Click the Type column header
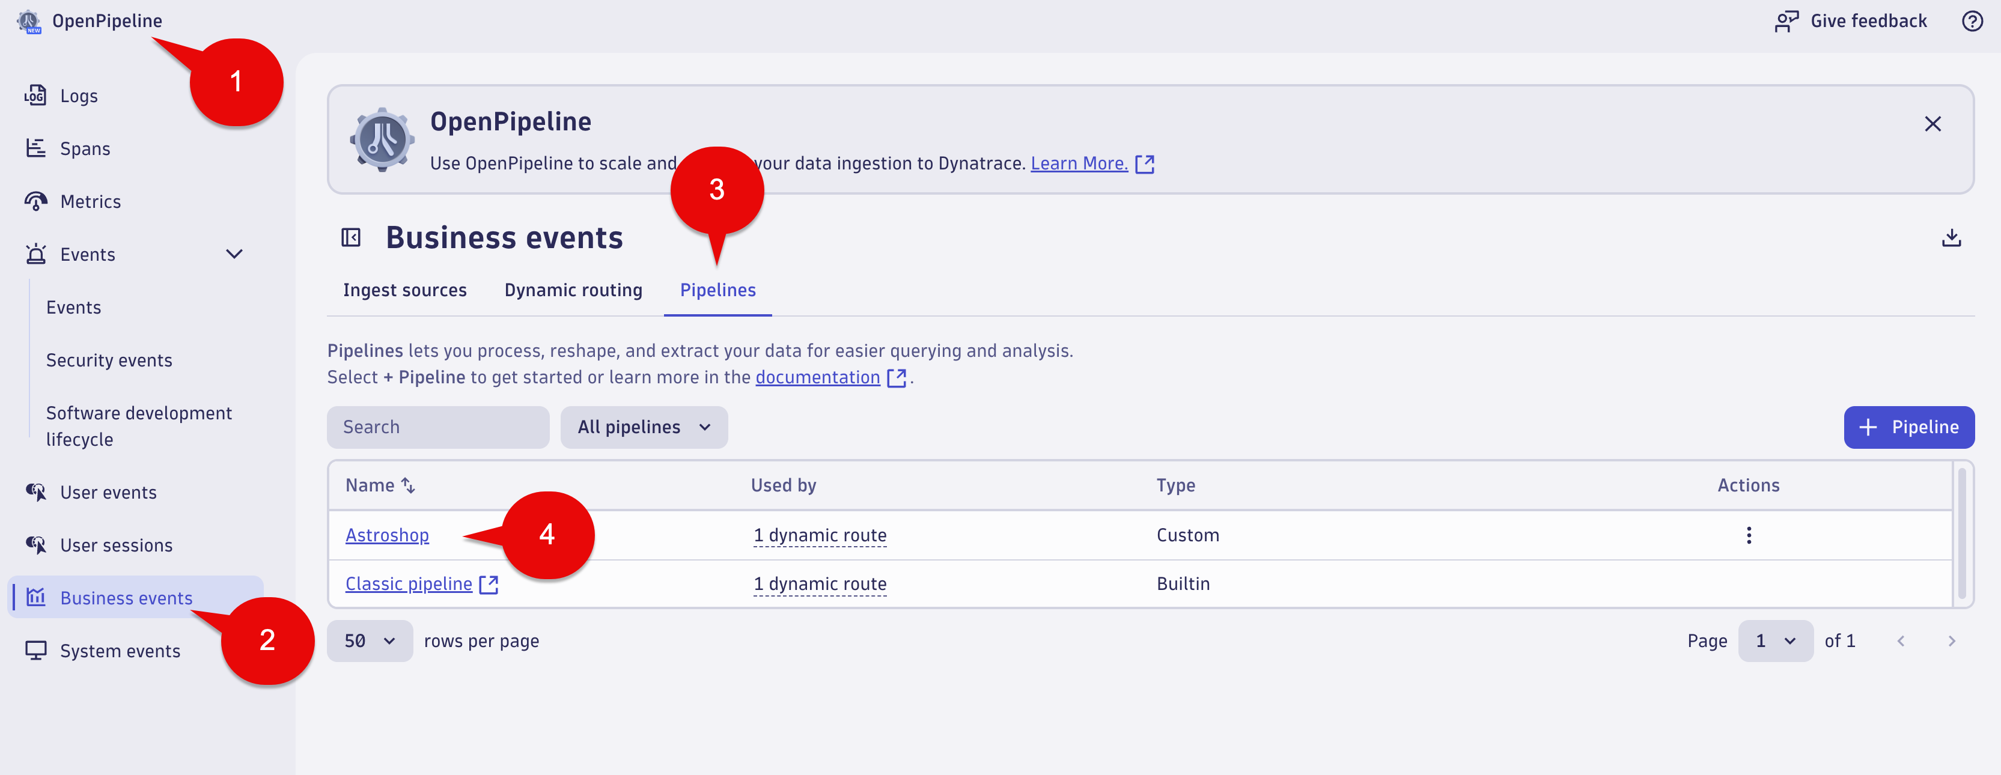2001x775 pixels. click(x=1175, y=485)
